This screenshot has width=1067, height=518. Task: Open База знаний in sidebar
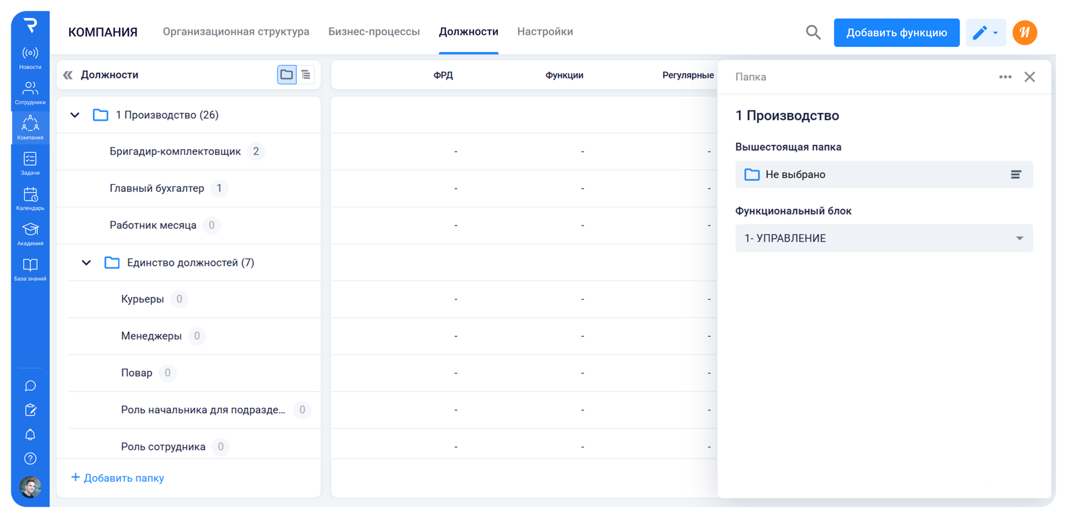[30, 269]
